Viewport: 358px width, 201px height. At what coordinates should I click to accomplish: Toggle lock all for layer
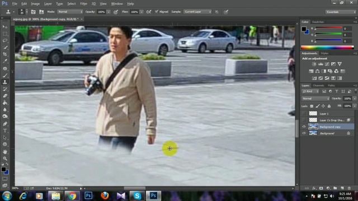(x=329, y=106)
